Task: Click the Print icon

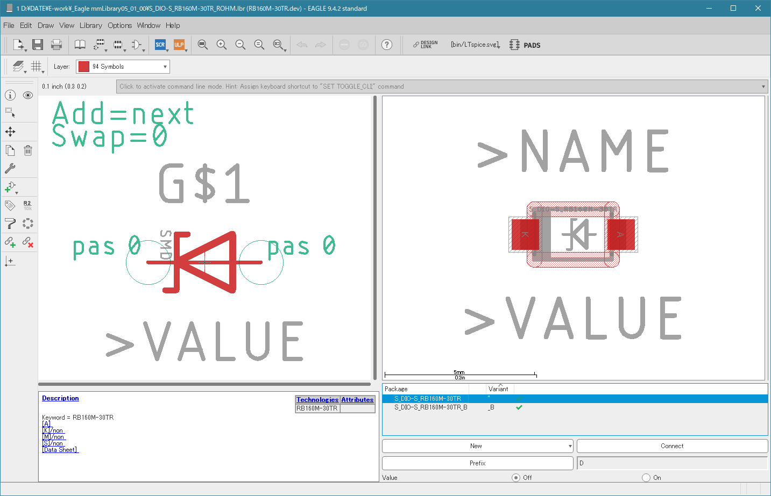Action: [56, 45]
